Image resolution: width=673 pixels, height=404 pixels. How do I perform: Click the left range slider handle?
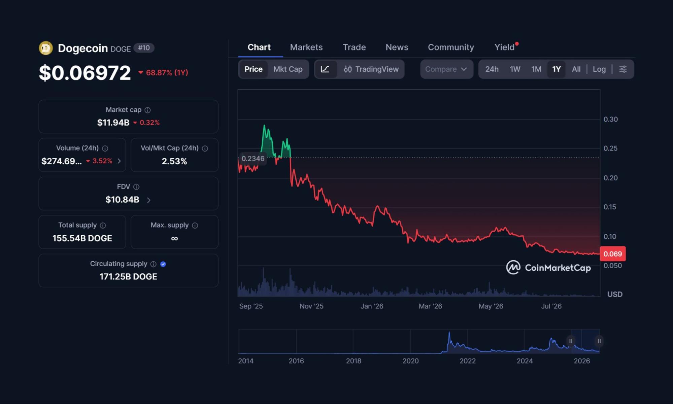[571, 341]
